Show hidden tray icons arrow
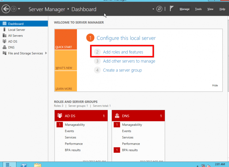This screenshot has height=167, width=229. click(197, 166)
